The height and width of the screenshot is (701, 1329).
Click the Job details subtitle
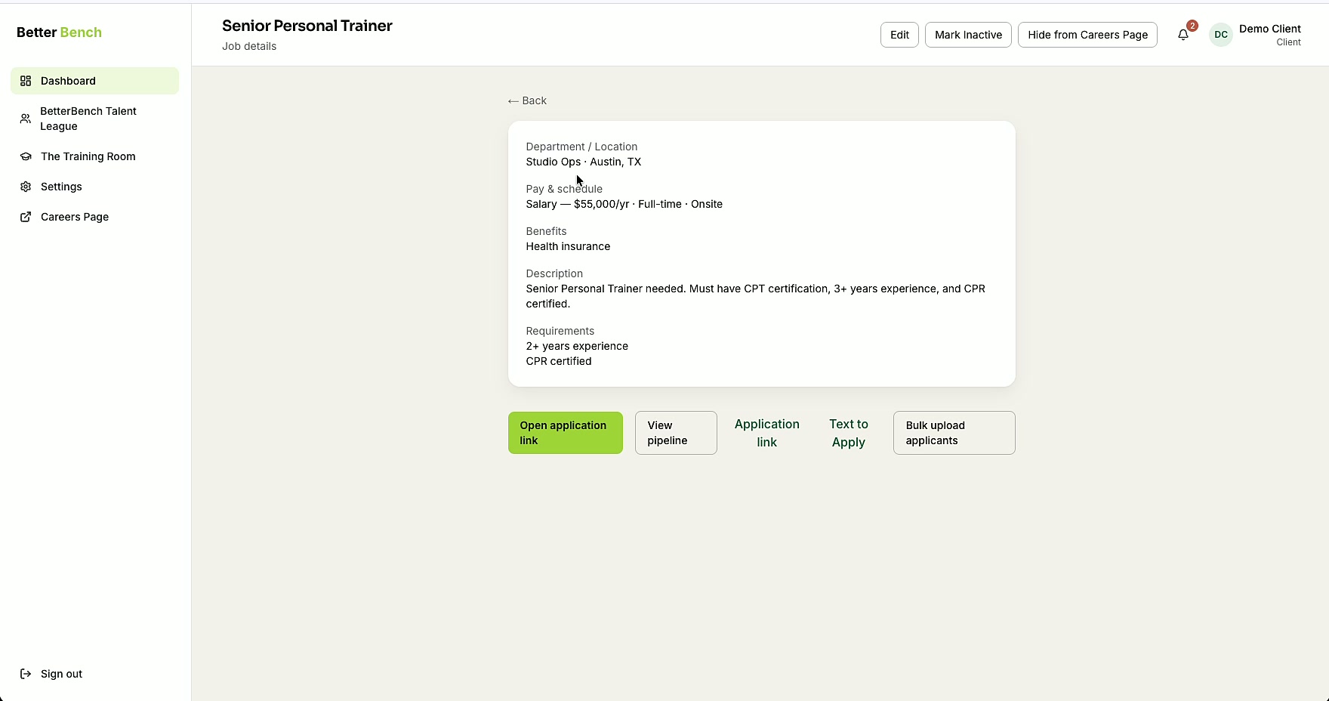pyautogui.click(x=249, y=46)
